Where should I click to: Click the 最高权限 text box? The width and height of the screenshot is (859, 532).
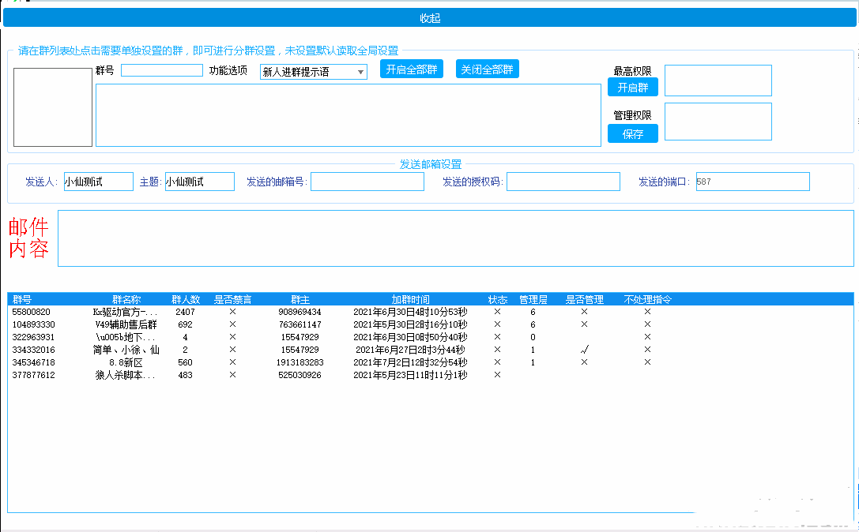tap(718, 81)
